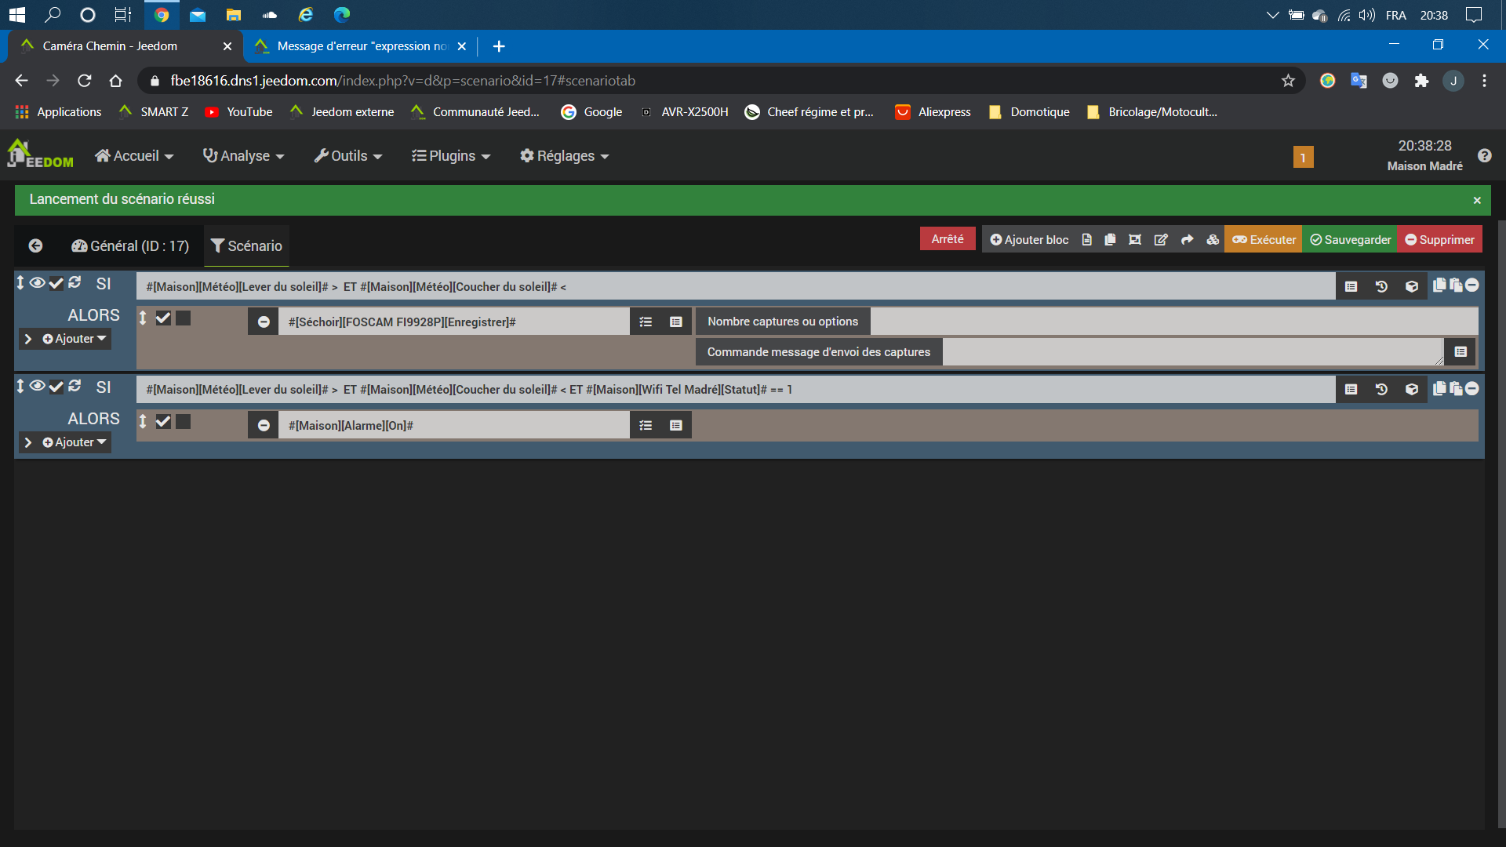Viewport: 1506px width, 847px height.
Task: Toggle eye visibility of first SI block
Action: pos(37,283)
